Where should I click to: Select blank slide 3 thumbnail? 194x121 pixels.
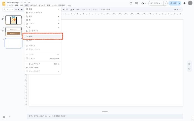(x=14, y=43)
